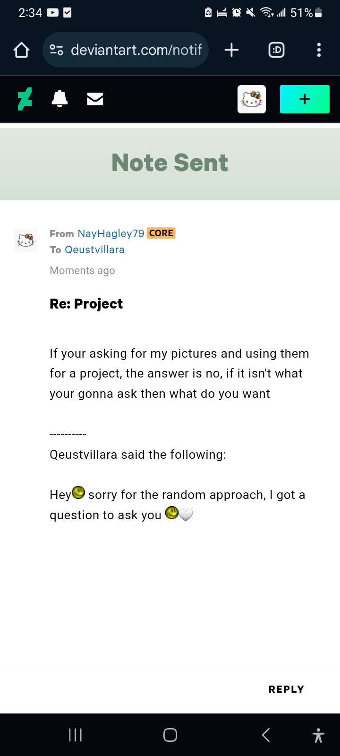Open sender's small avatar beside note
Image resolution: width=340 pixels, height=756 pixels.
[25, 240]
